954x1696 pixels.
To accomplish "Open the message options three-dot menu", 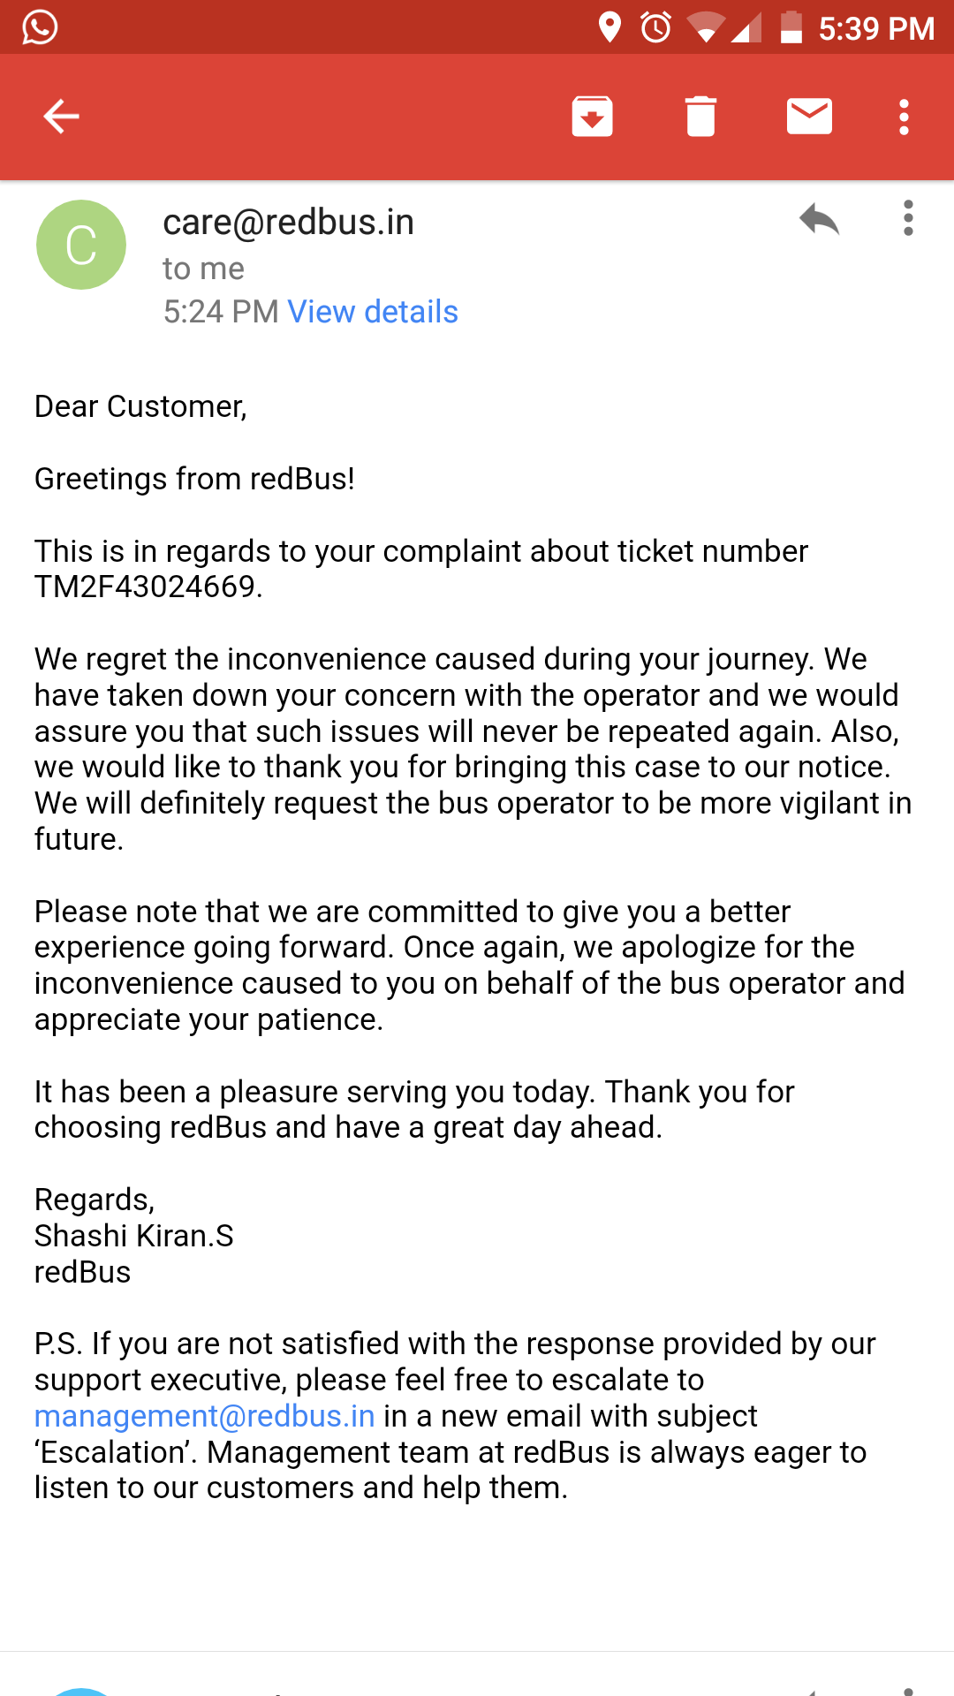I will pos(908,218).
